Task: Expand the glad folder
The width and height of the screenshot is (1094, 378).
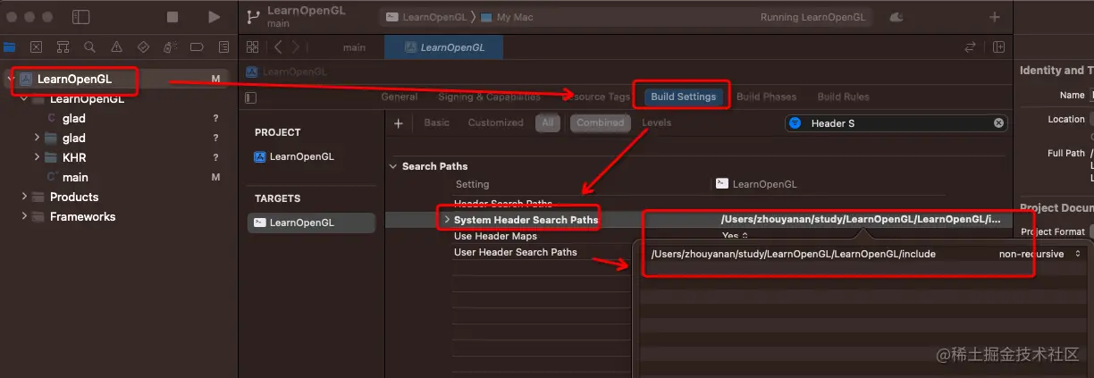Action: (37, 138)
